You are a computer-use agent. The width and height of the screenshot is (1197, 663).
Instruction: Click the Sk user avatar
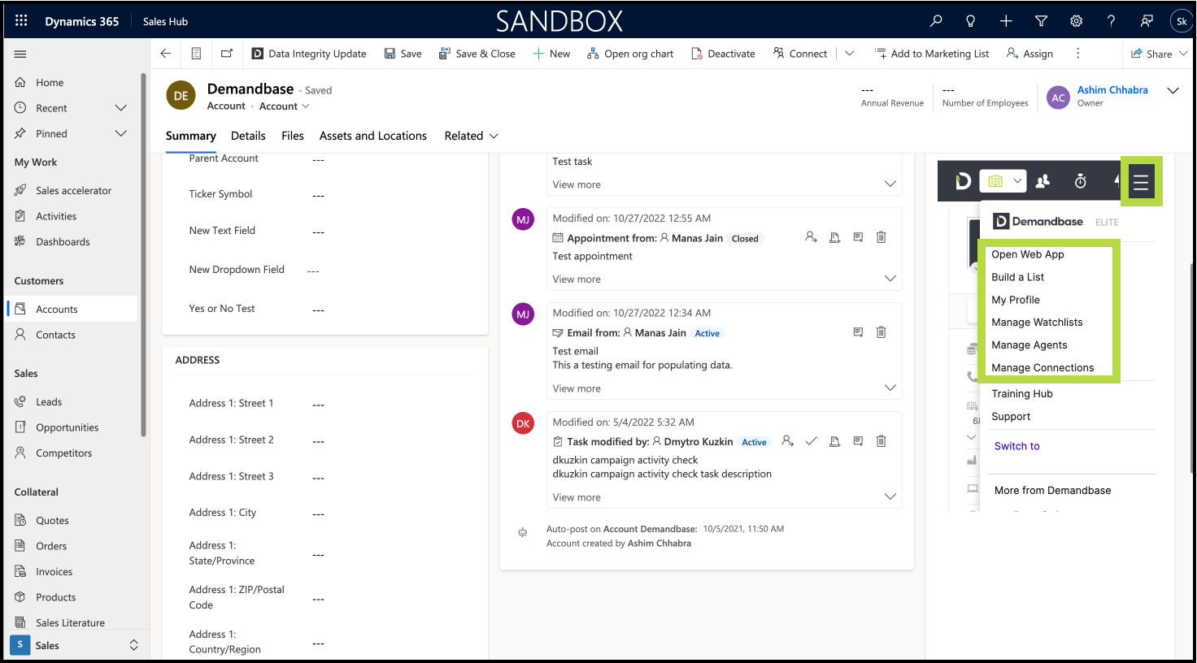(1182, 21)
